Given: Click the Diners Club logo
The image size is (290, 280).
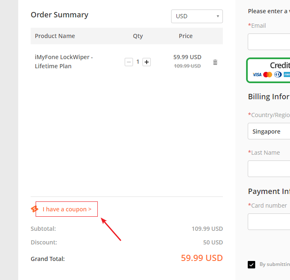Looking at the screenshot, I should click(x=278, y=74).
